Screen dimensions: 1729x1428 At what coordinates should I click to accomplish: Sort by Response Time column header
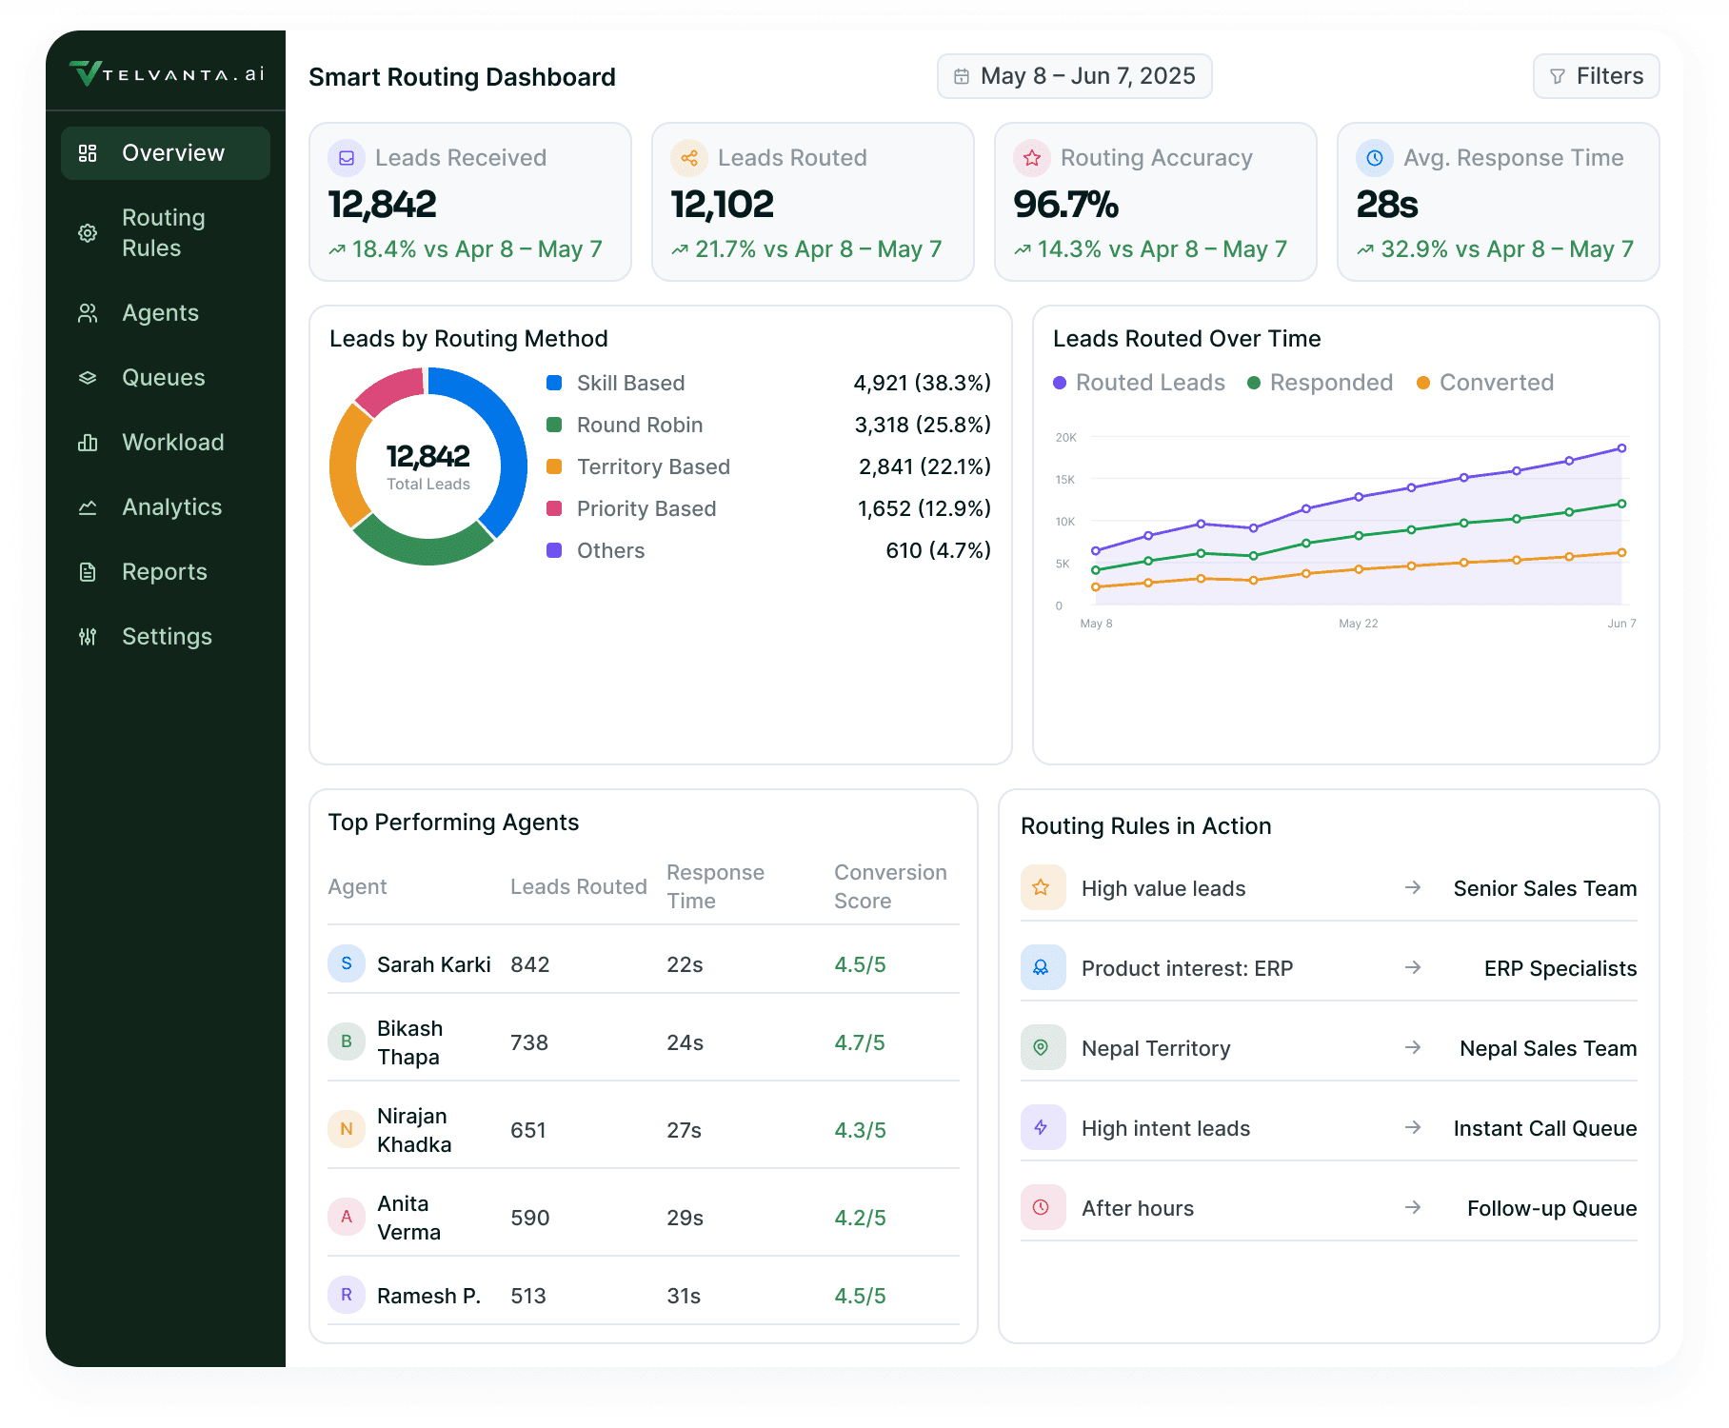tap(715, 887)
